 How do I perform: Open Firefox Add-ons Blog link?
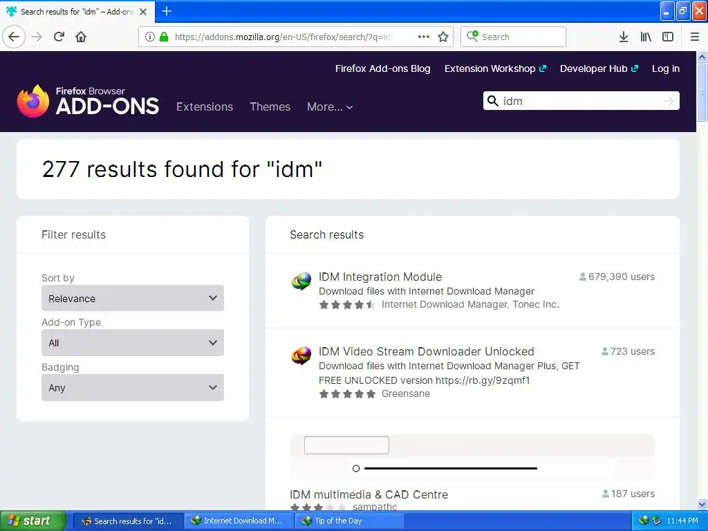(x=382, y=68)
